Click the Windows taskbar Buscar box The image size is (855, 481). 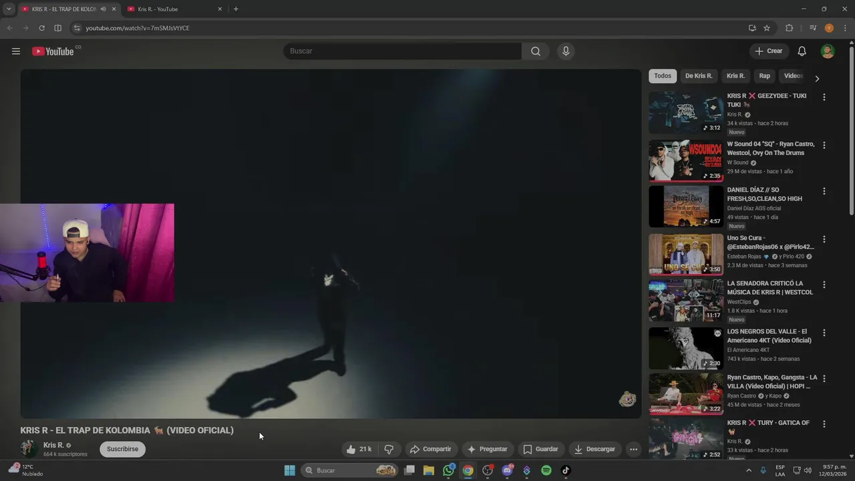(x=350, y=470)
